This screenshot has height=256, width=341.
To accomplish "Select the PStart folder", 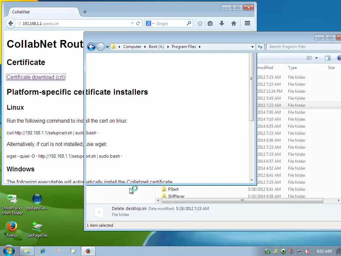I will (173, 189).
